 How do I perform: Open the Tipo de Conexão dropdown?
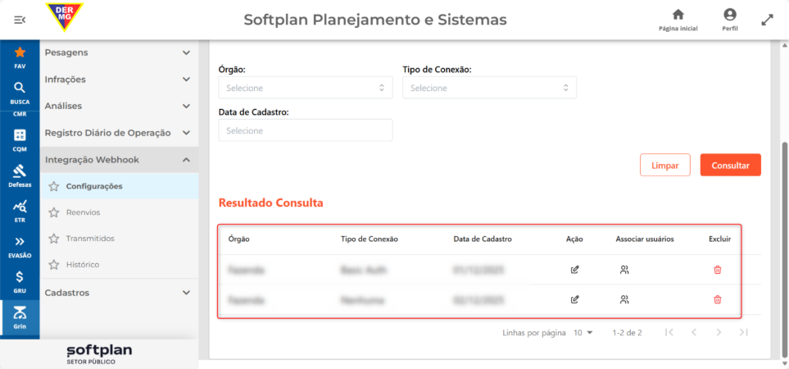(x=490, y=88)
